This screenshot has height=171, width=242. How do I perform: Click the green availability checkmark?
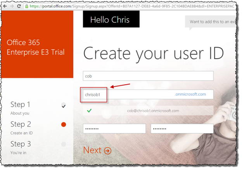click(89, 110)
